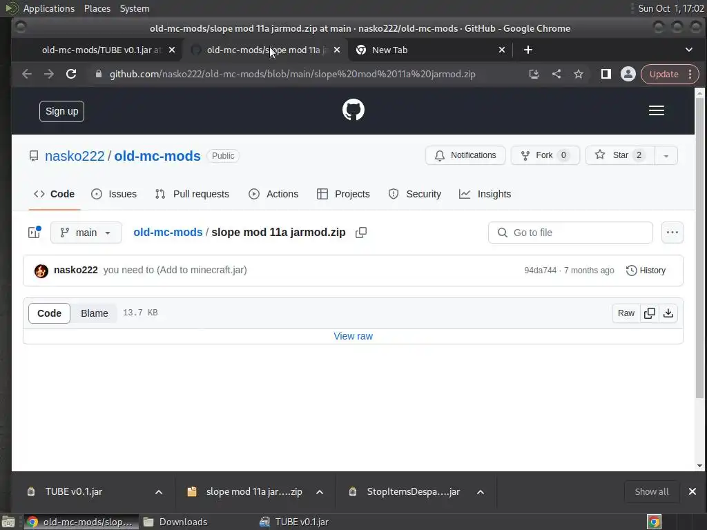
Task: Click the browser forward arrow
Action: click(x=49, y=74)
